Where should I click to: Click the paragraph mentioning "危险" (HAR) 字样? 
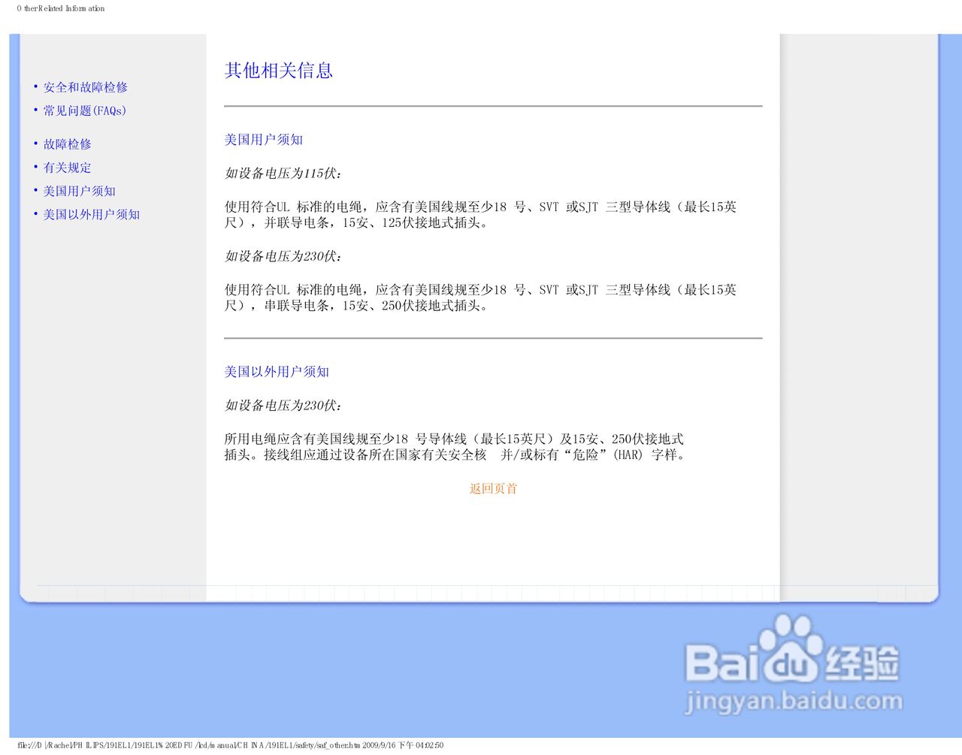[456, 447]
